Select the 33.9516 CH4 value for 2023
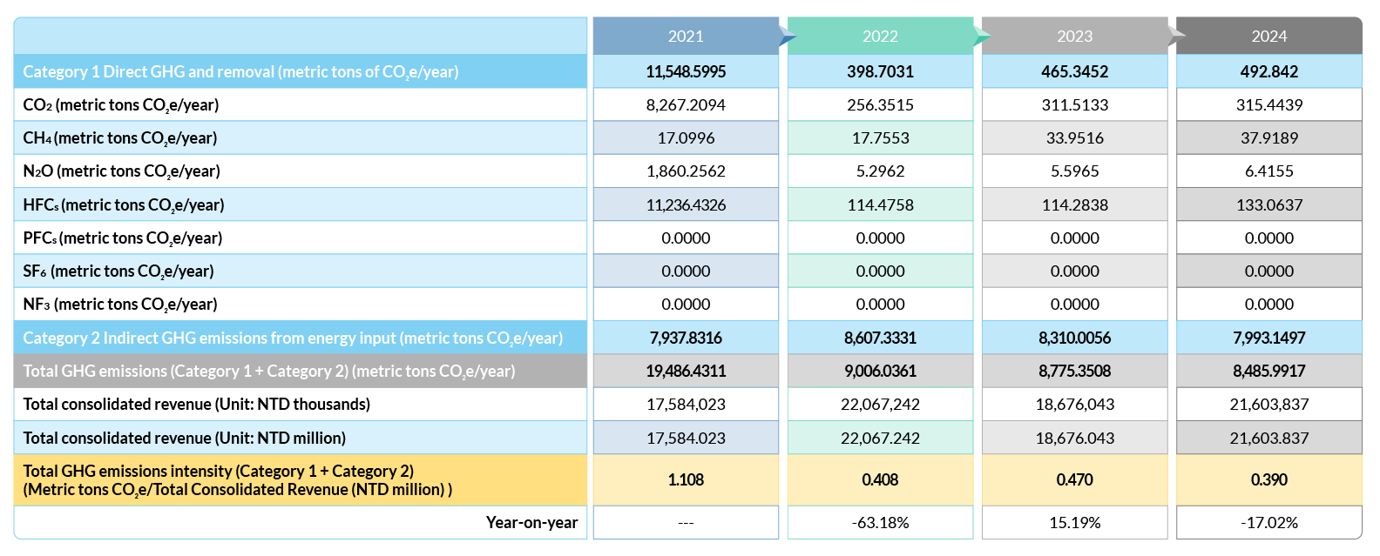The width and height of the screenshot is (1380, 556). click(x=1074, y=137)
